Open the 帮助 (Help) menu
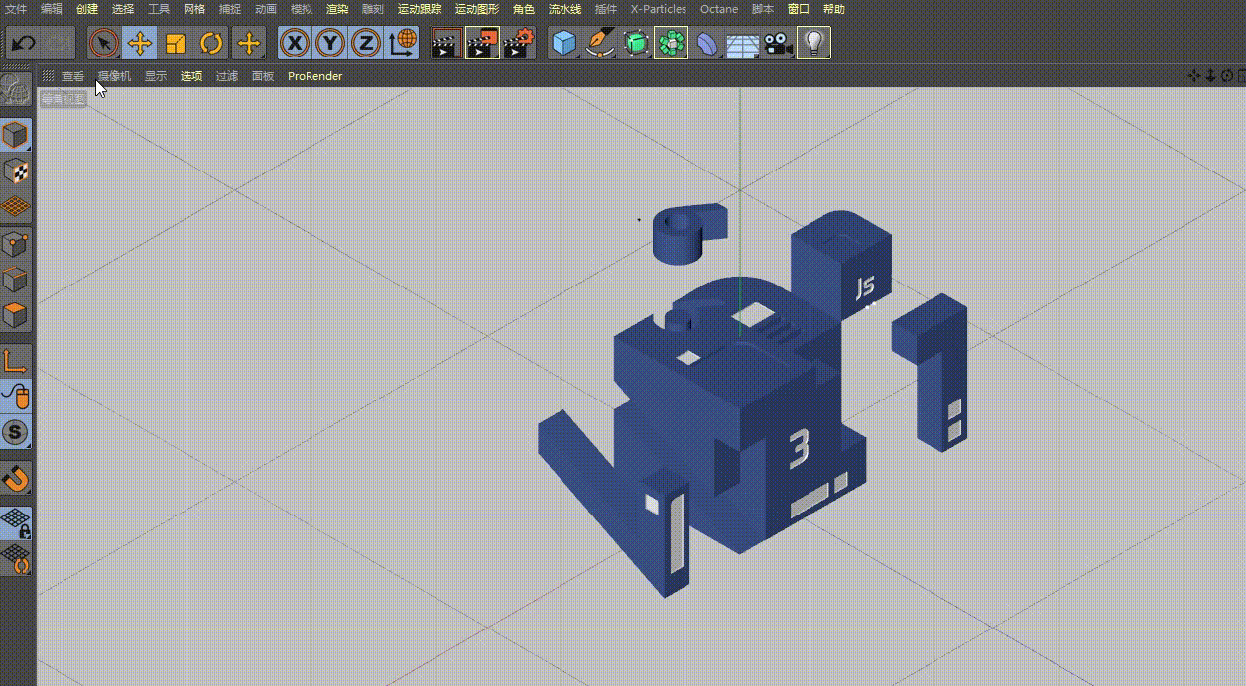The image size is (1246, 686). 834,9
